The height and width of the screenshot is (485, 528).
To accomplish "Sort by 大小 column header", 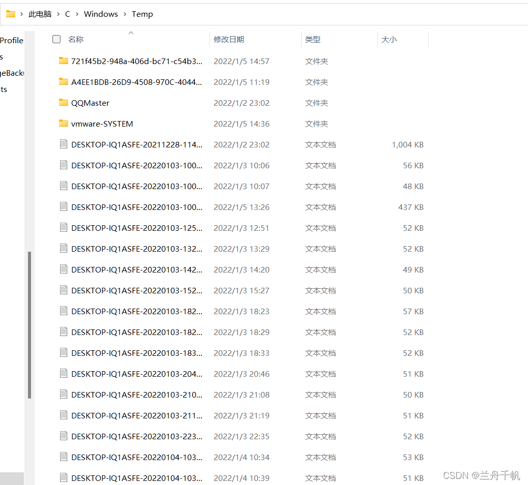I will coord(389,39).
